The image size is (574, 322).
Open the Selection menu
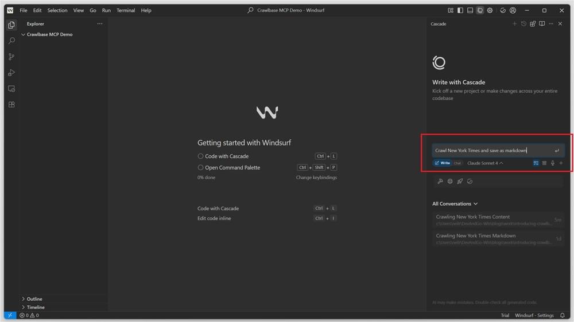(x=57, y=10)
